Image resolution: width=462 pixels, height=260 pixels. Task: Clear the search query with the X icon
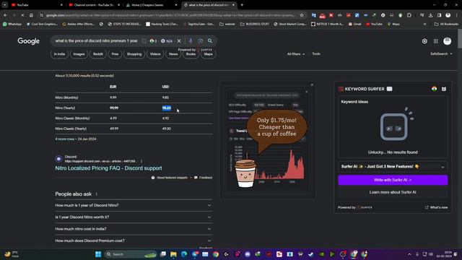click(179, 41)
